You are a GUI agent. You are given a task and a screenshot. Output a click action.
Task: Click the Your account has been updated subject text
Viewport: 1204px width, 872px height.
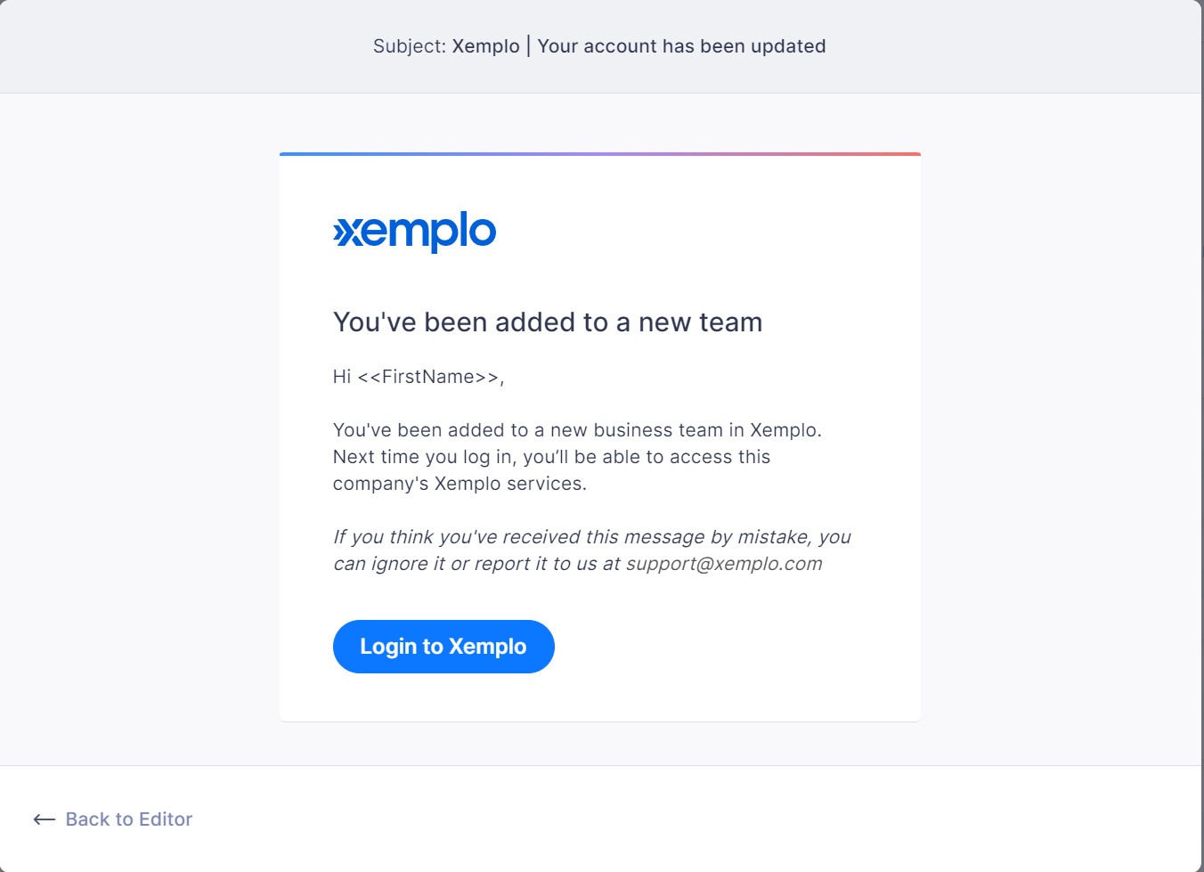(x=682, y=46)
